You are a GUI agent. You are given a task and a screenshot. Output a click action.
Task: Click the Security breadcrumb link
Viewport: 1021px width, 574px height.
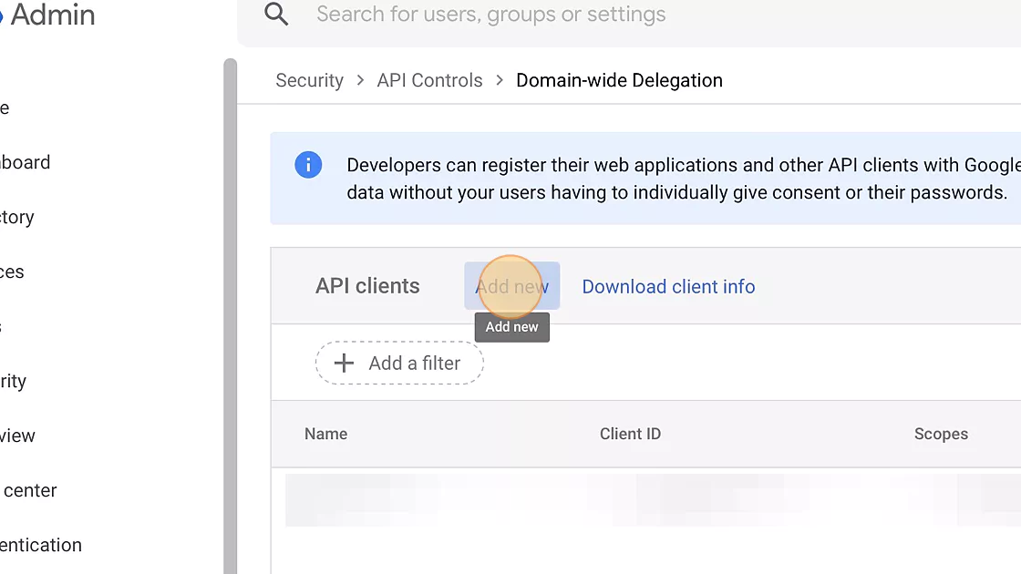pos(309,80)
